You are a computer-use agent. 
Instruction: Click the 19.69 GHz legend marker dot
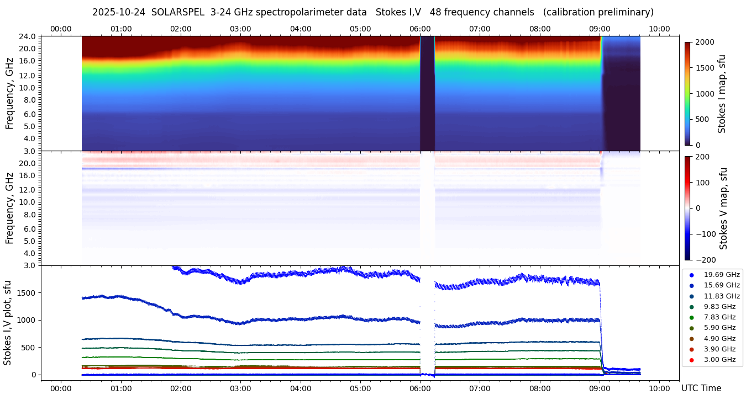pyautogui.click(x=691, y=275)
